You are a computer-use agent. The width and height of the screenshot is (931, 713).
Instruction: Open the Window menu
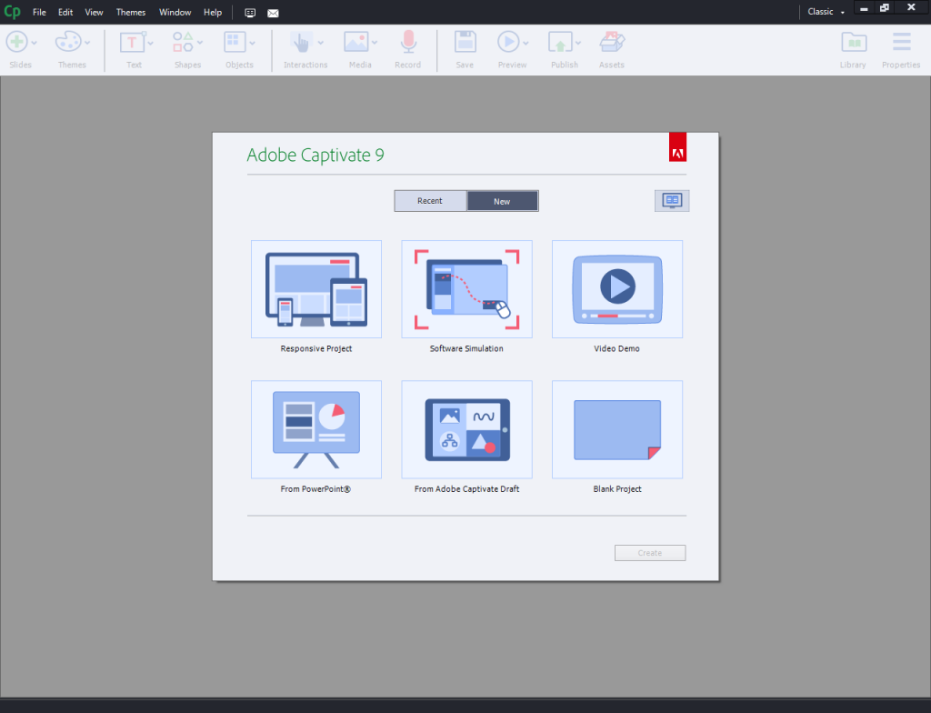click(175, 12)
